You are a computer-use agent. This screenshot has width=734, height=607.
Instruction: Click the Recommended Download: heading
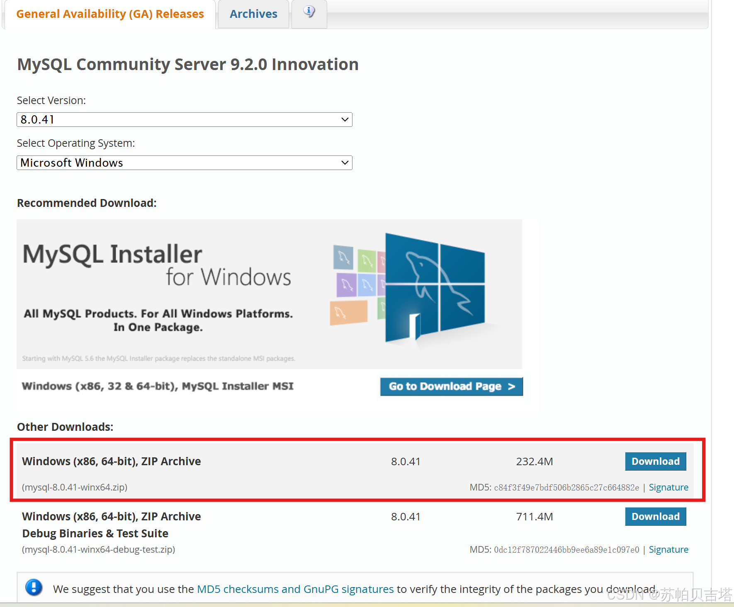click(x=87, y=203)
